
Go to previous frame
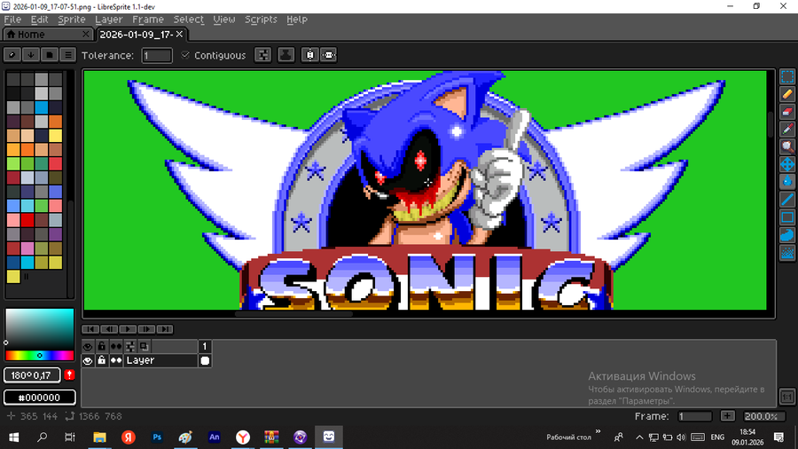pos(109,329)
